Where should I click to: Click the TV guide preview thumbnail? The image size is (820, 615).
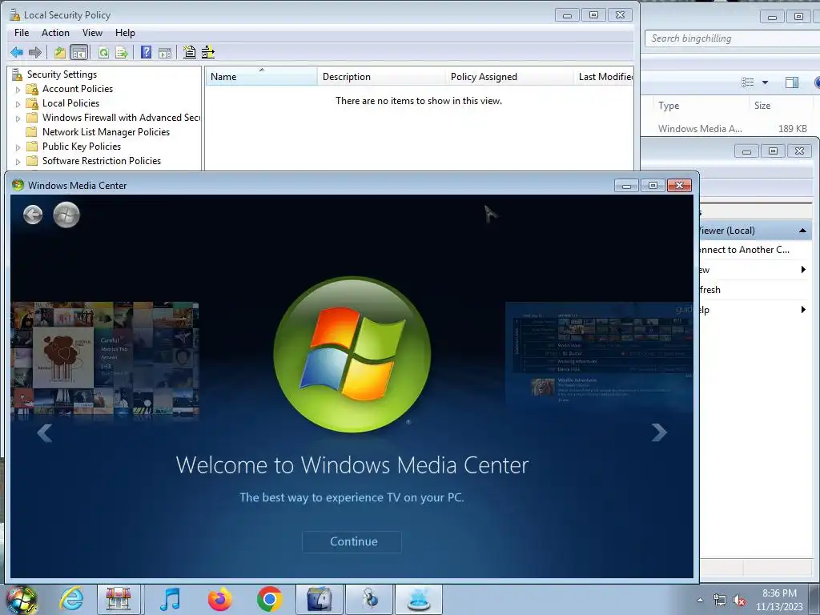click(599, 356)
